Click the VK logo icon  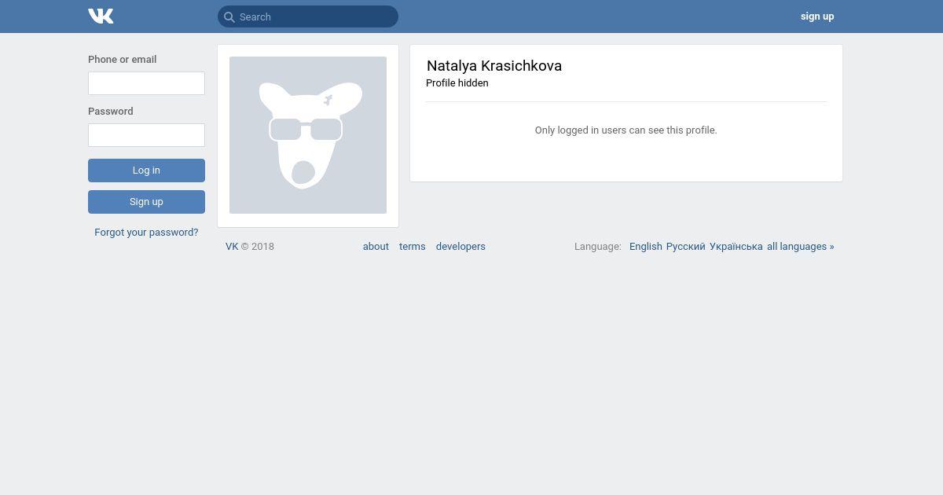click(101, 16)
